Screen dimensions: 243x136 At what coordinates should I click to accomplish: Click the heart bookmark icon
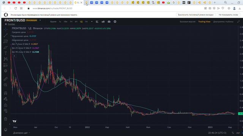click(x=223, y=8)
